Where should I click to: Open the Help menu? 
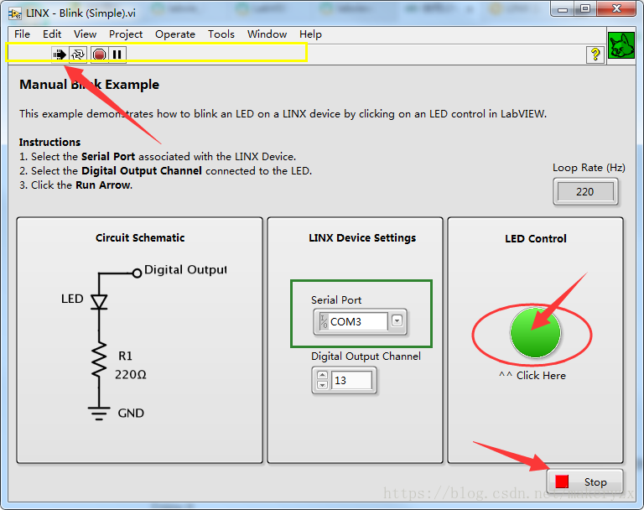(310, 34)
